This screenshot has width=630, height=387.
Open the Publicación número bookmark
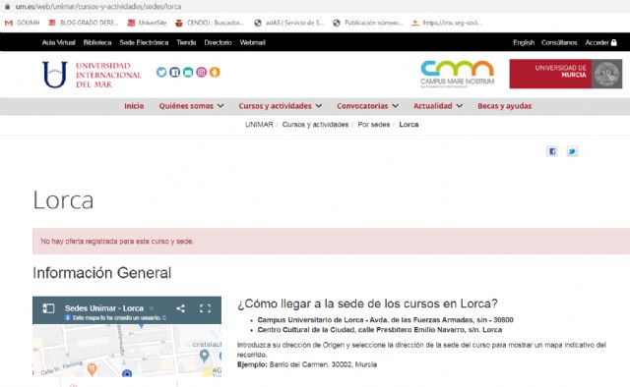pos(367,23)
